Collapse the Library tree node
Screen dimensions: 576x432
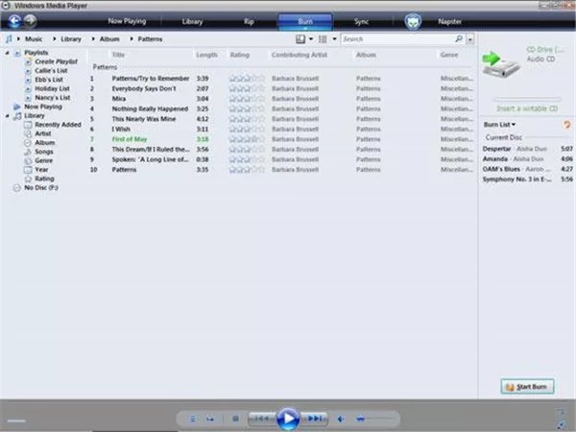(7, 116)
